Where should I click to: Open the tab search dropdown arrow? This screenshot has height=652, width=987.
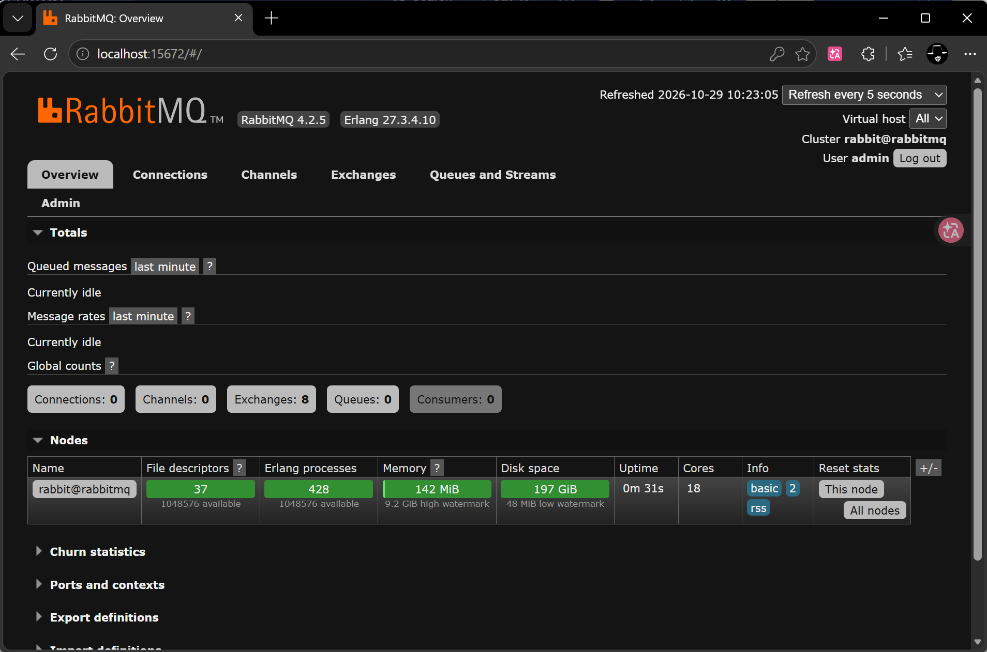(18, 19)
